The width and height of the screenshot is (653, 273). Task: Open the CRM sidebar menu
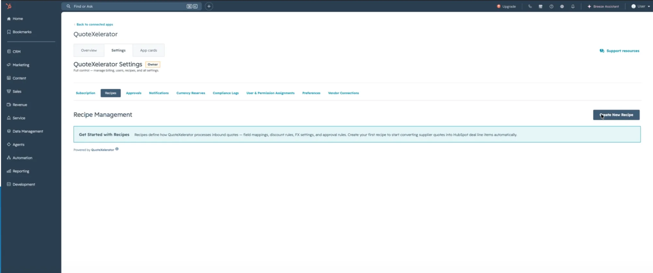coord(14,52)
